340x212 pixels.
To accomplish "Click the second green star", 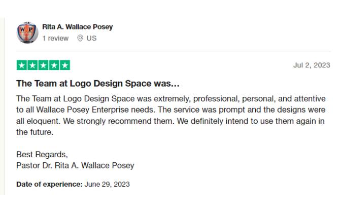I will [x=32, y=65].
